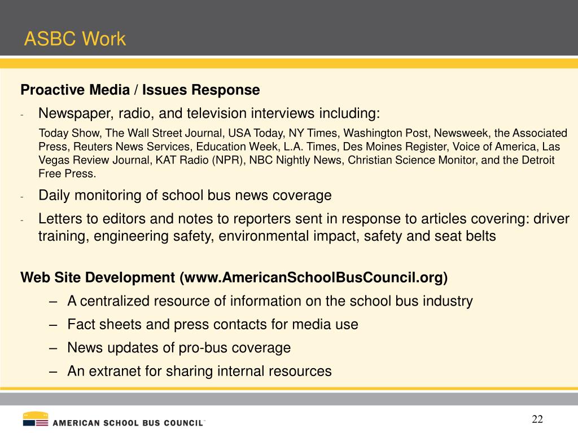Click the 'ASBC Work' slide title
The height and width of the screenshot is (433, 578).
(x=75, y=39)
